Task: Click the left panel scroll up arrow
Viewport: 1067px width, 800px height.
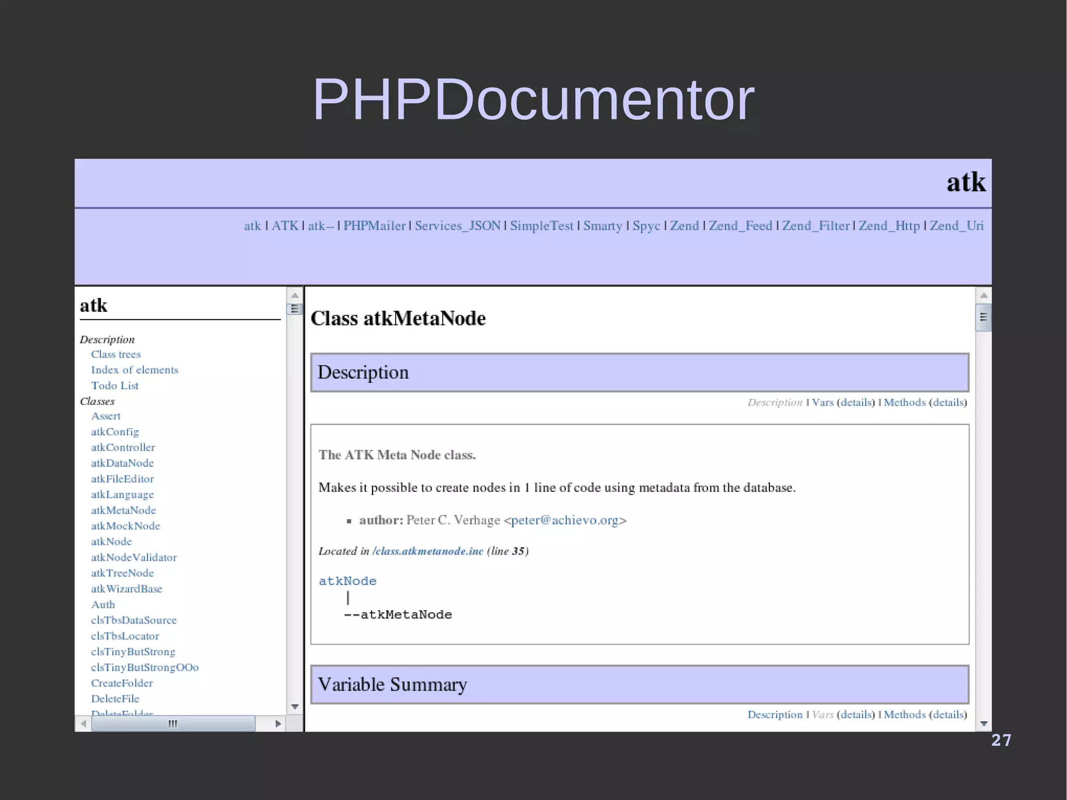Action: (x=295, y=296)
